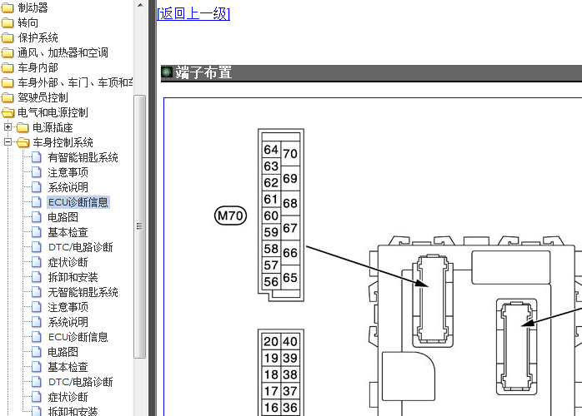
Task: Click terminal 36 in lower connector
Action: pos(290,408)
